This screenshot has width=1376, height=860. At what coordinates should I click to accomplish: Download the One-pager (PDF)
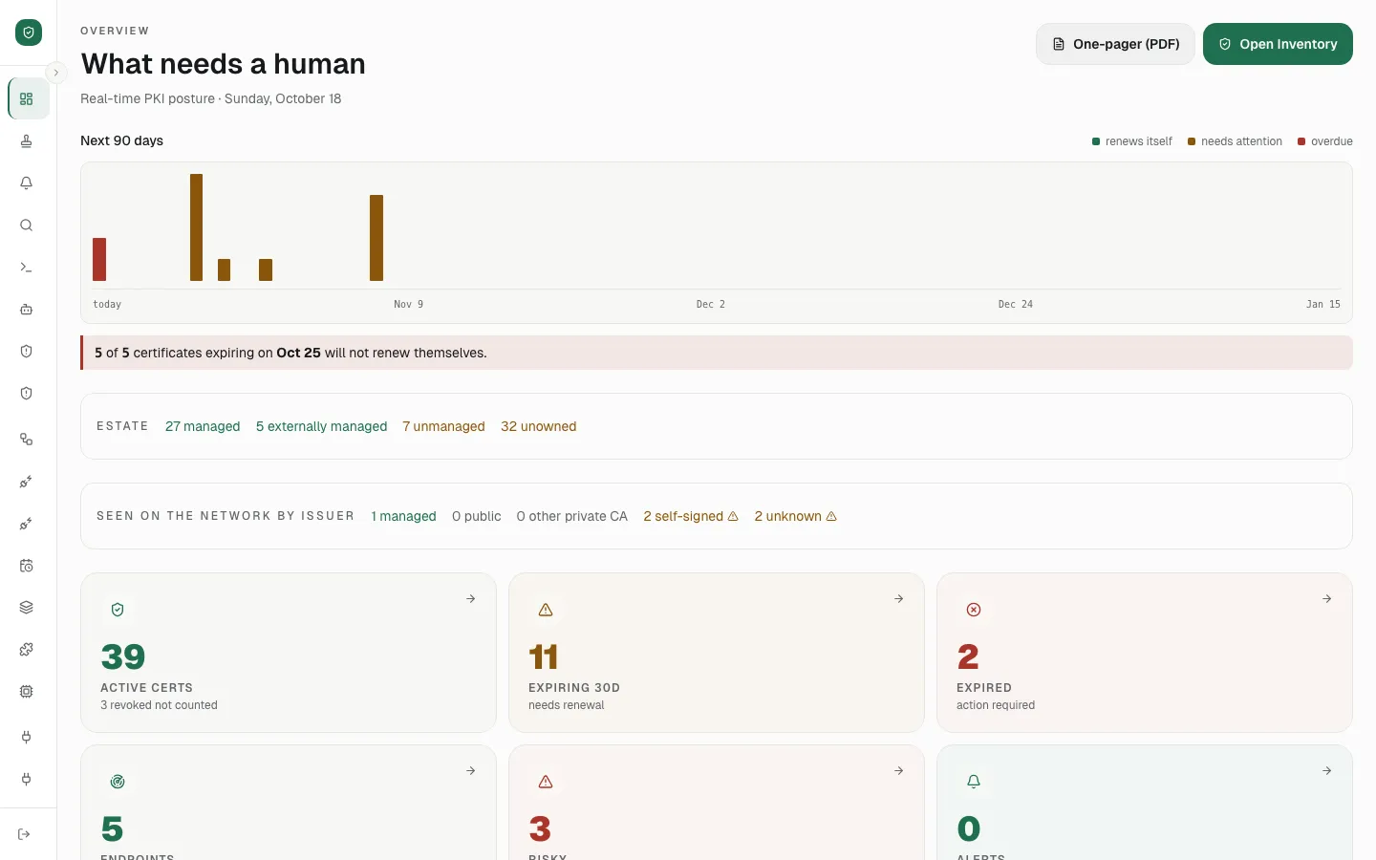[x=1115, y=44]
